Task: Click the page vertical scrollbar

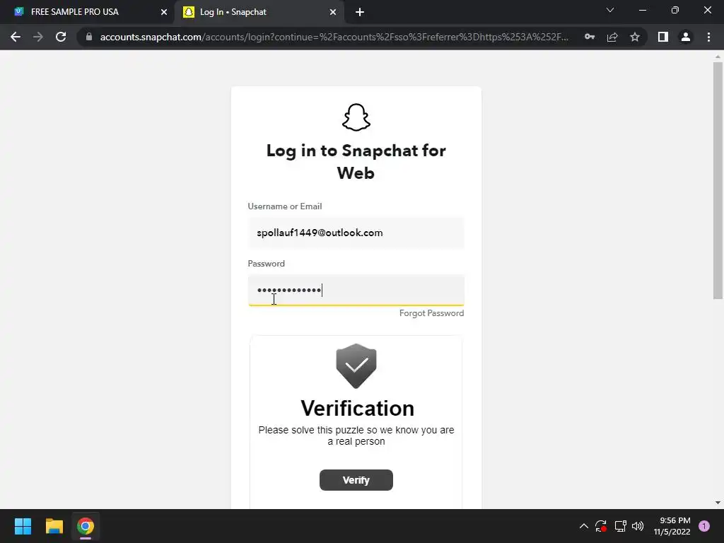Action: click(718, 180)
